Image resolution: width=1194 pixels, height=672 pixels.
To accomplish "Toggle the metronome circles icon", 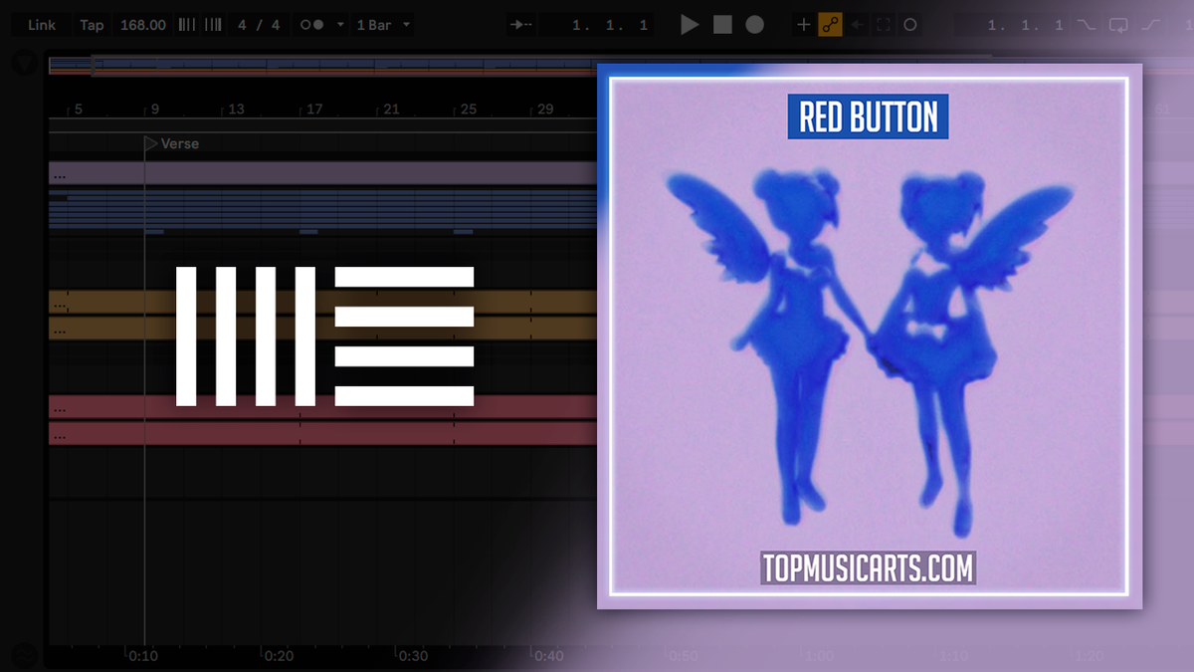I will coord(312,25).
